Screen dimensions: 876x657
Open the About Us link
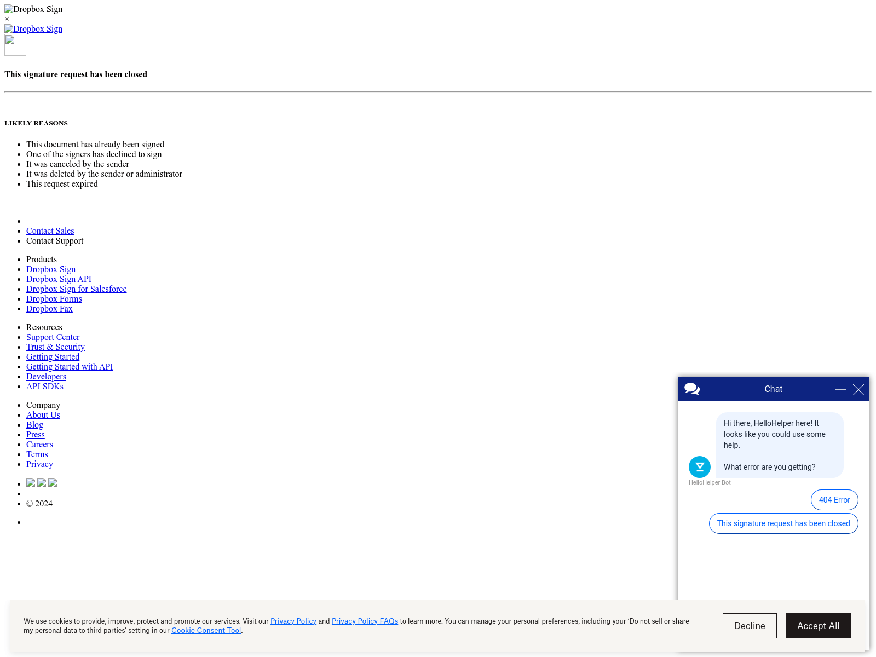click(x=43, y=415)
